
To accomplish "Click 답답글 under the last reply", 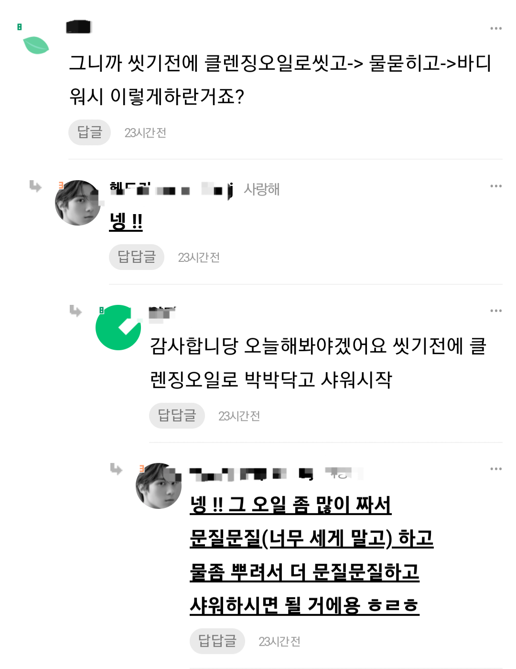I will point(217,641).
